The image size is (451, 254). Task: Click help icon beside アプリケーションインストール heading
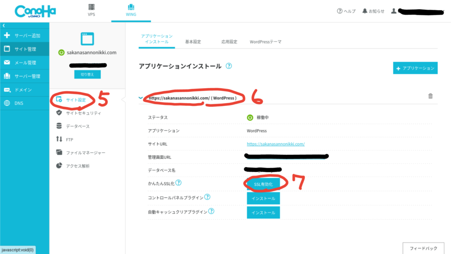point(229,66)
